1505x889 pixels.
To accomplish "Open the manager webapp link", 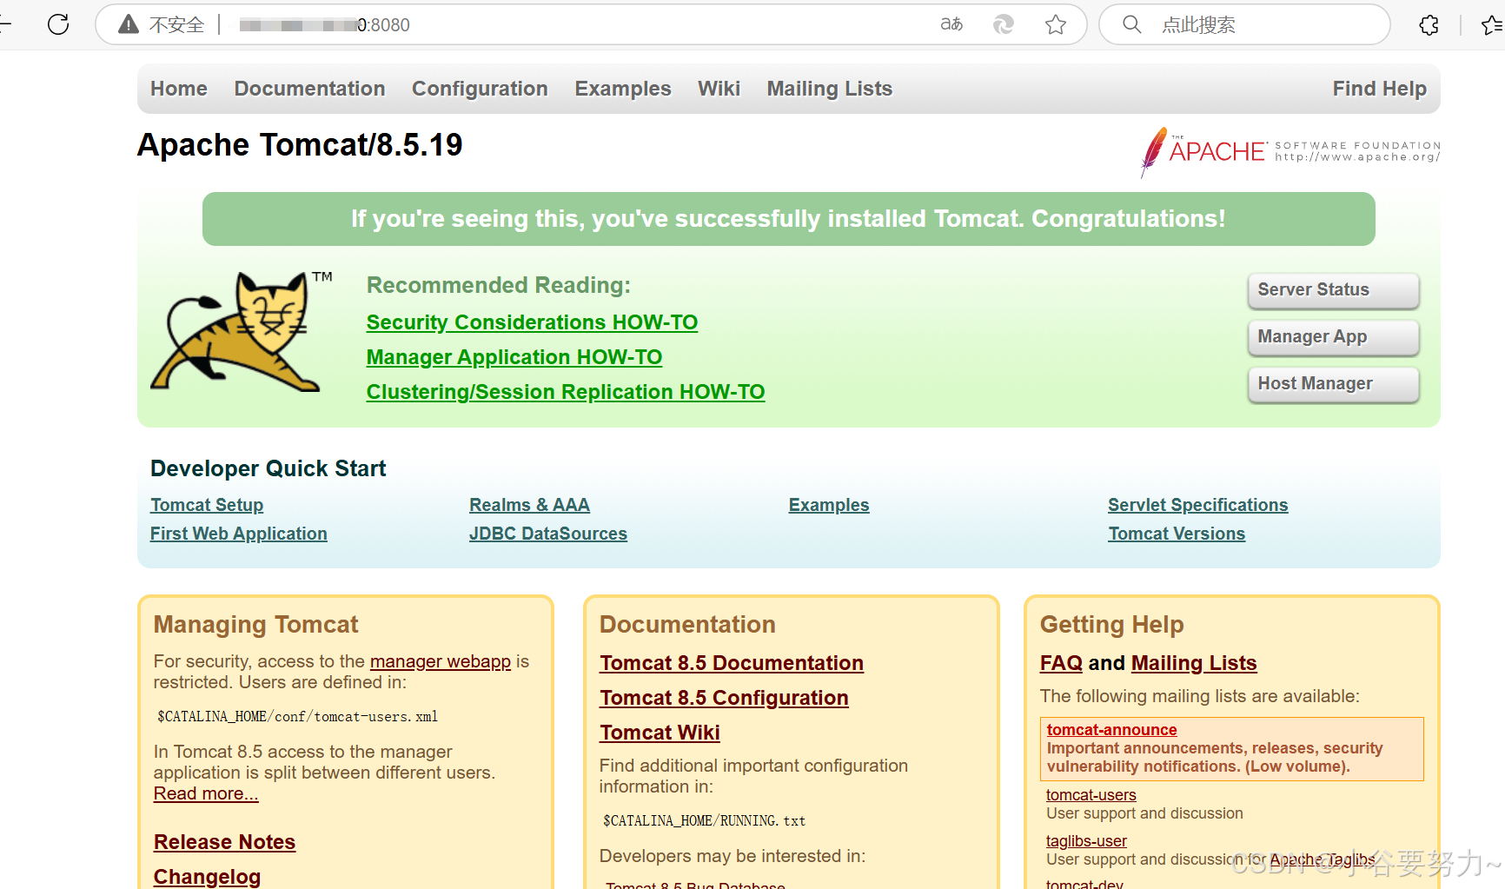I will point(441,661).
